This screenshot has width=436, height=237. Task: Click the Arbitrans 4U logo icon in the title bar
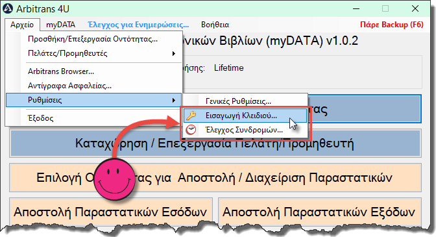[x=8, y=8]
